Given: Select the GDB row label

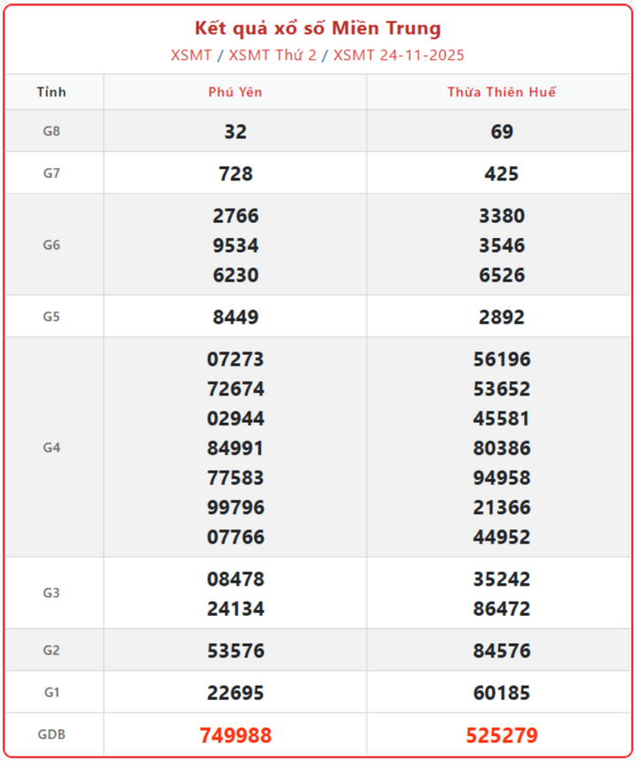Looking at the screenshot, I should pos(52,734).
